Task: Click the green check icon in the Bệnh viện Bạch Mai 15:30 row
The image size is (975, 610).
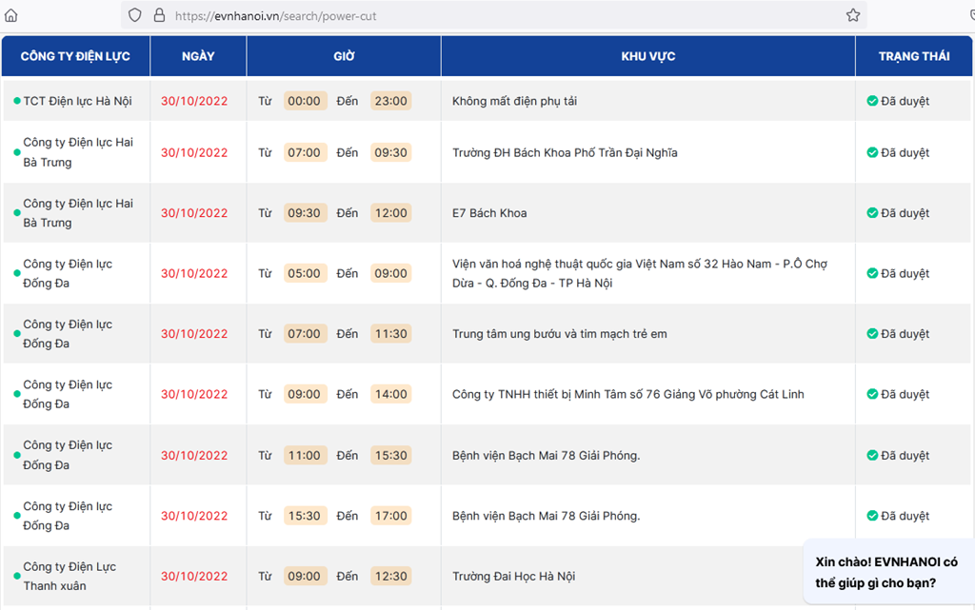Action: click(x=872, y=516)
